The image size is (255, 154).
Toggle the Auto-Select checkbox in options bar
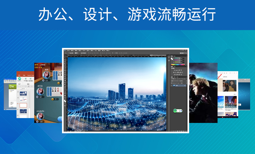[x=69, y=53]
